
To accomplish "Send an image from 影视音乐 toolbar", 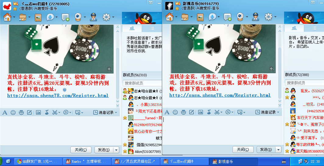I will (x=201, y=112).
